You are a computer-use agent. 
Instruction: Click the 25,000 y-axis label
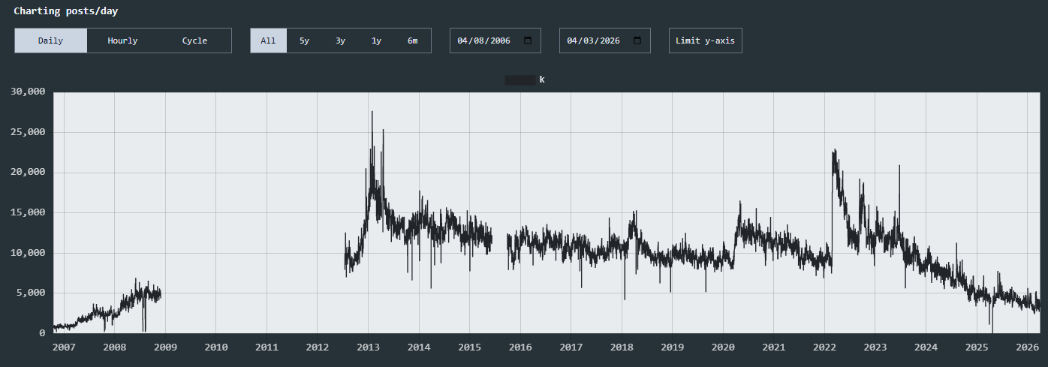coord(29,132)
